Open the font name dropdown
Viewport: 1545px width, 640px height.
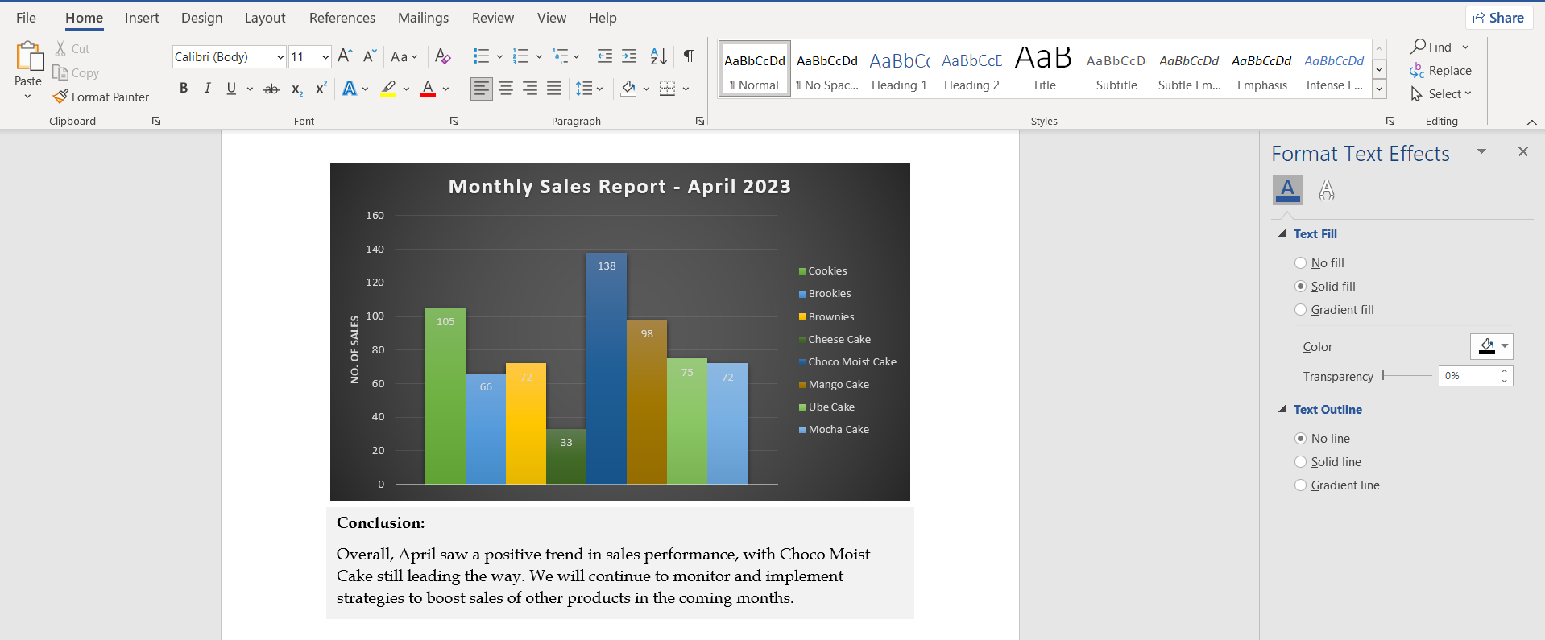[280, 56]
